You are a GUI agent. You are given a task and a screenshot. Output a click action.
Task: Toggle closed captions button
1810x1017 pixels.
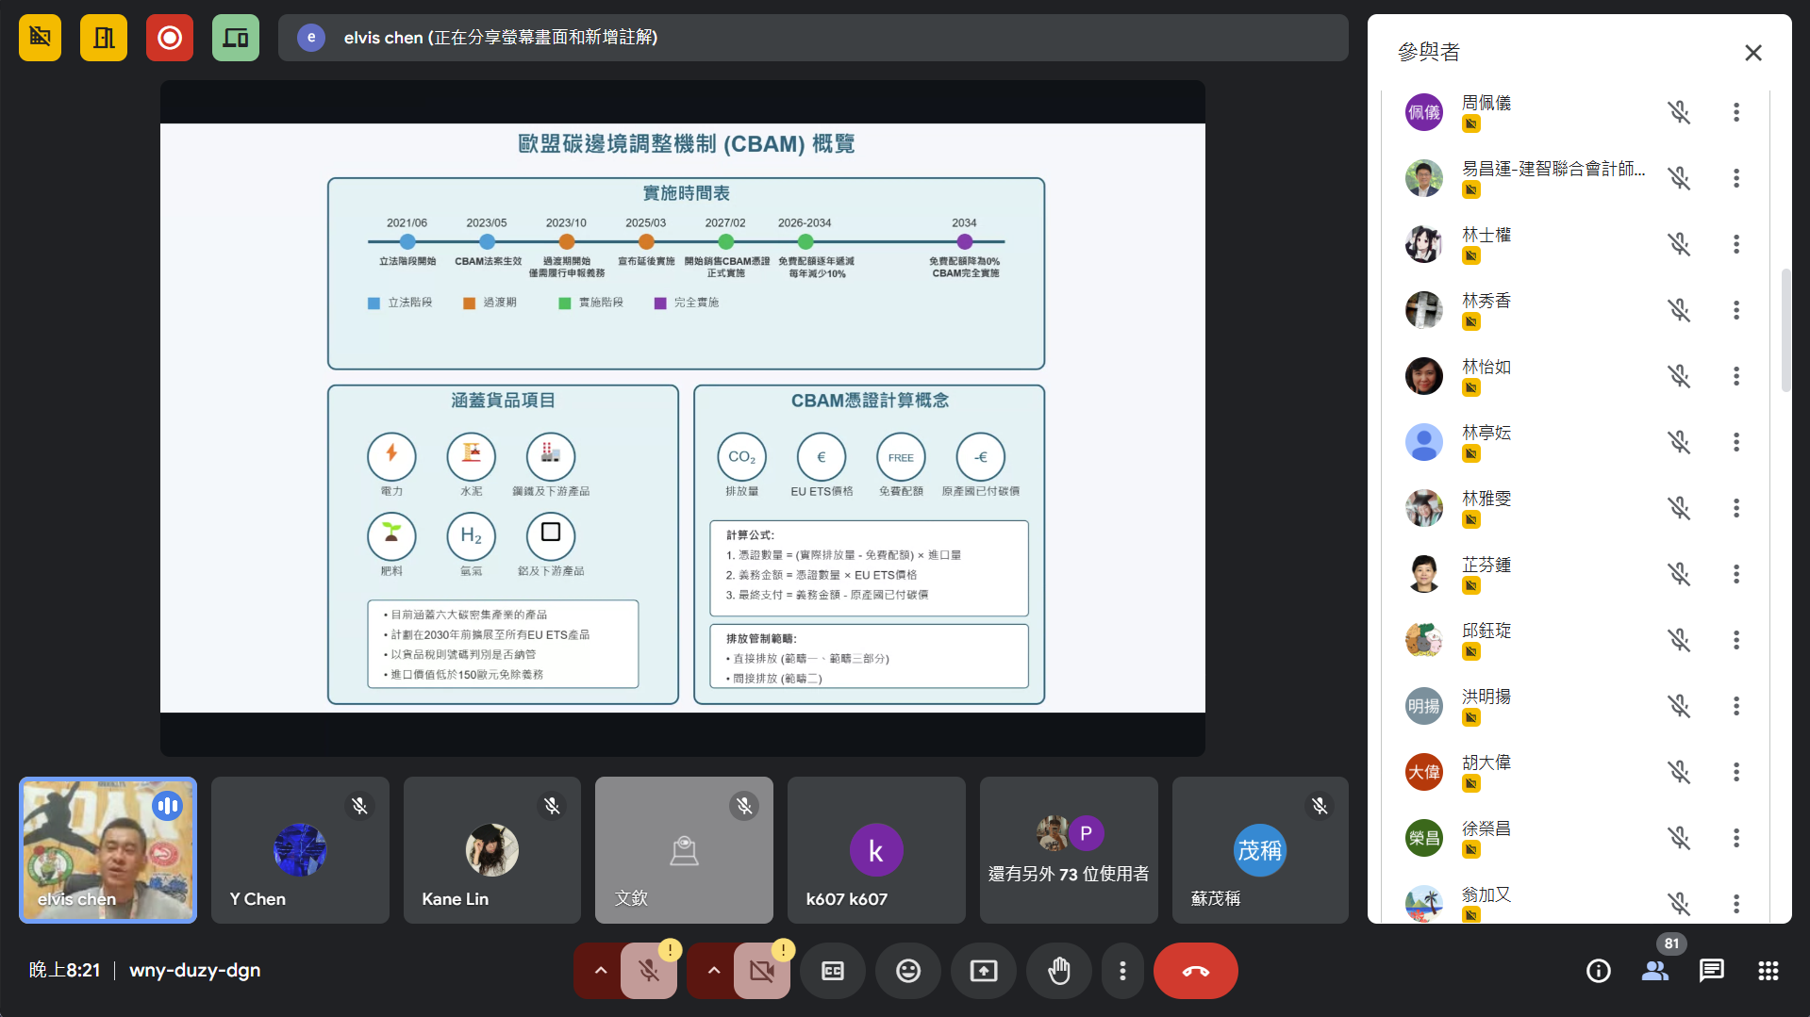(832, 971)
